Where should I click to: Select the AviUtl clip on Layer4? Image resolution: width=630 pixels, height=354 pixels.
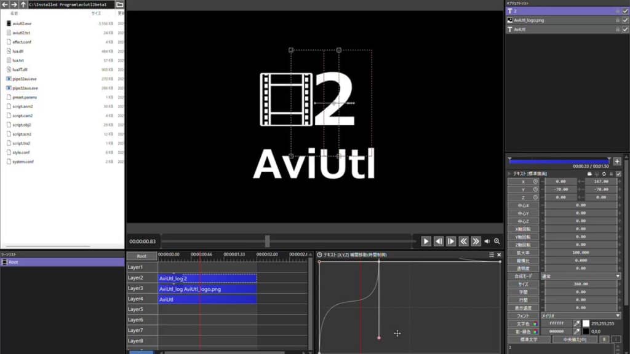[x=207, y=299]
